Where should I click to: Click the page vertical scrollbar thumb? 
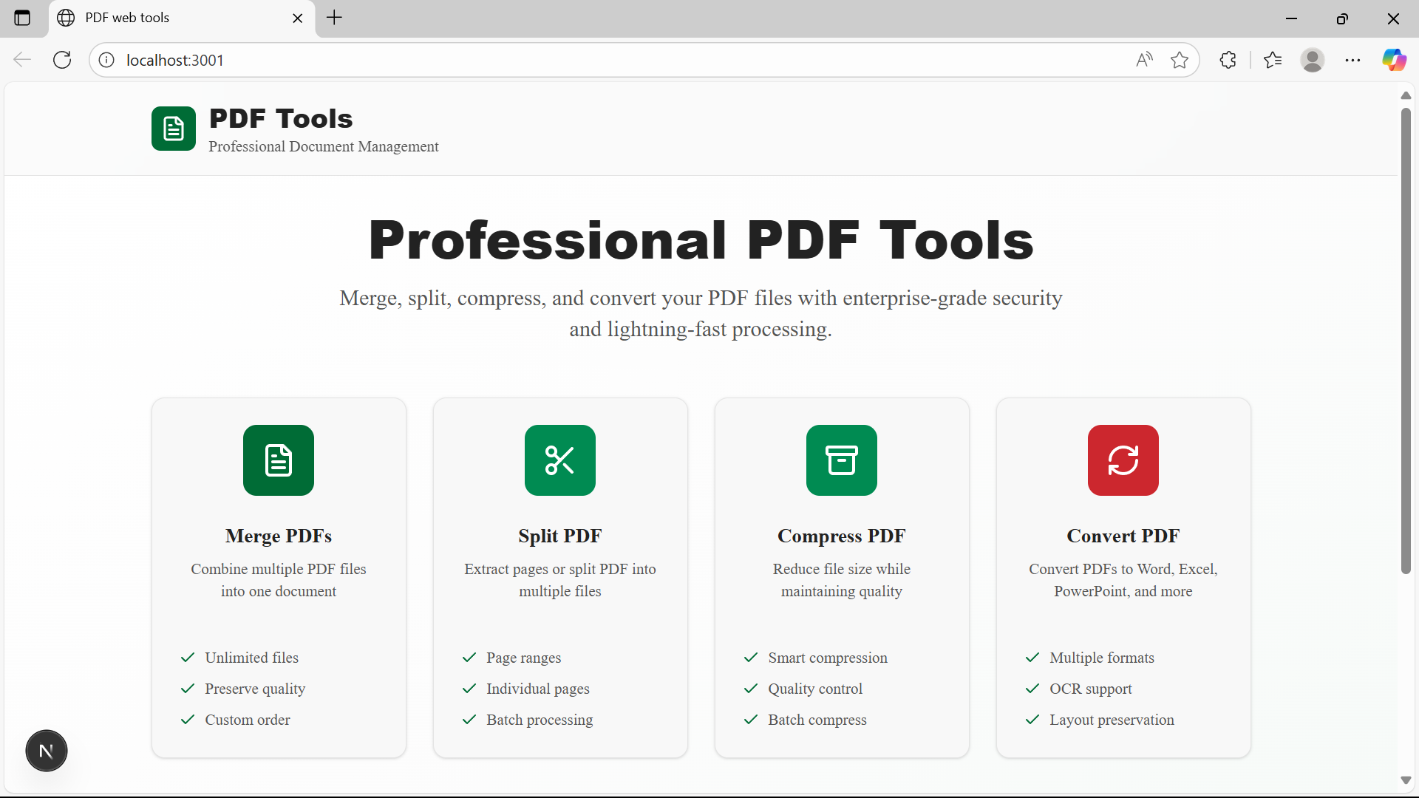[x=1406, y=341]
